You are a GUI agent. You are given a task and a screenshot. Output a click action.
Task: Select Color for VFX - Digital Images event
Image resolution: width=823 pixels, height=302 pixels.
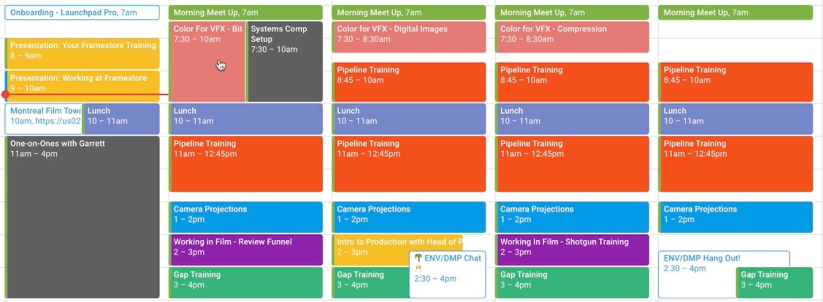409,36
